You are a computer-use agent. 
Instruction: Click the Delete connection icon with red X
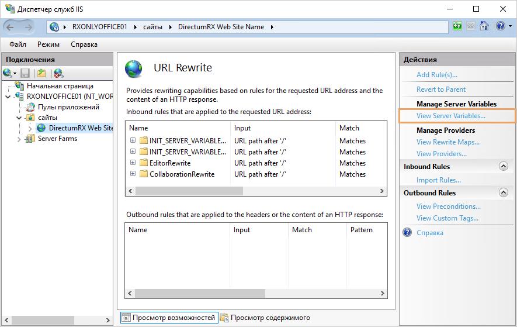[x=58, y=73]
